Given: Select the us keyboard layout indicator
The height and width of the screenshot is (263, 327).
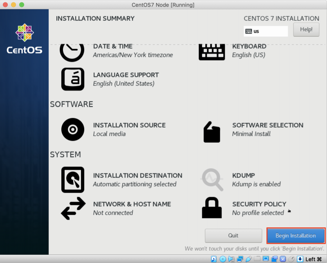Looking at the screenshot, I should click(x=266, y=31).
